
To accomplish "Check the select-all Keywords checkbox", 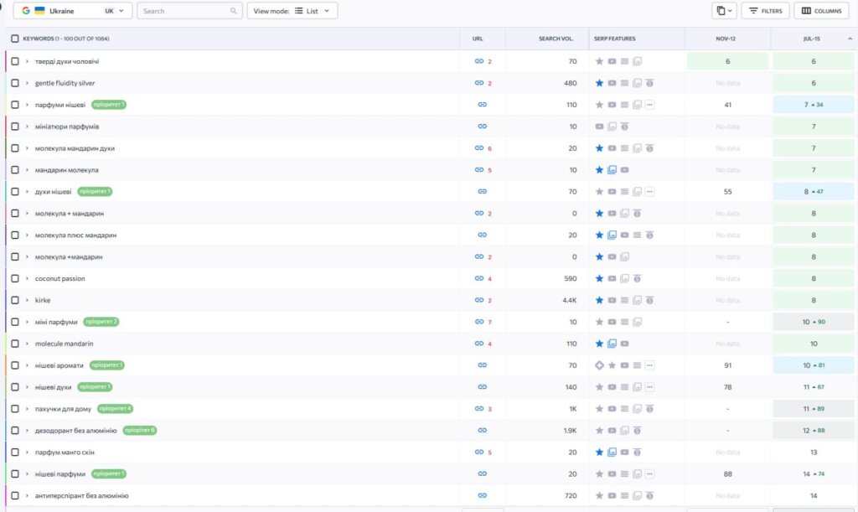I will pos(15,39).
